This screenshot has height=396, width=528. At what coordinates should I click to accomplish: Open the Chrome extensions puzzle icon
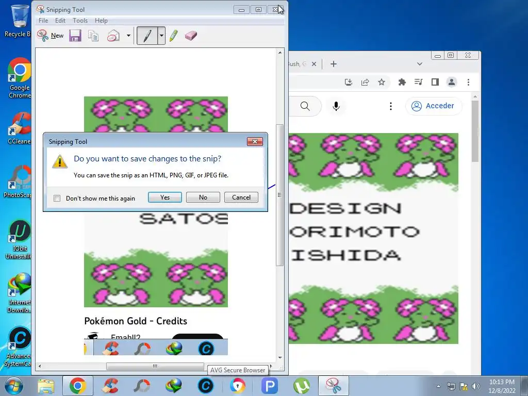[x=402, y=82]
